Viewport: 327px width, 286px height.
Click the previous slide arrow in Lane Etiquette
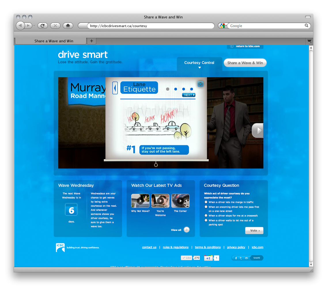[115, 88]
